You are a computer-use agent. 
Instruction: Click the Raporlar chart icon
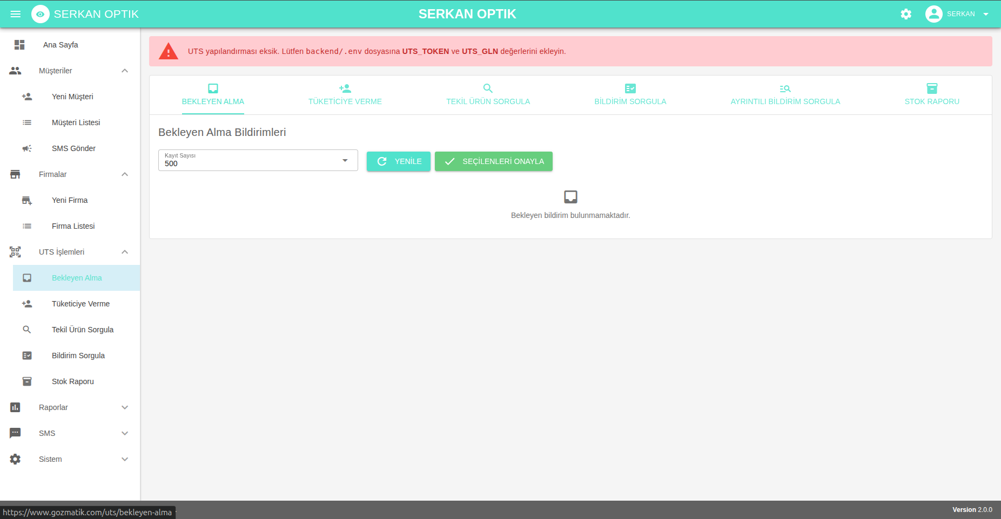tap(15, 407)
